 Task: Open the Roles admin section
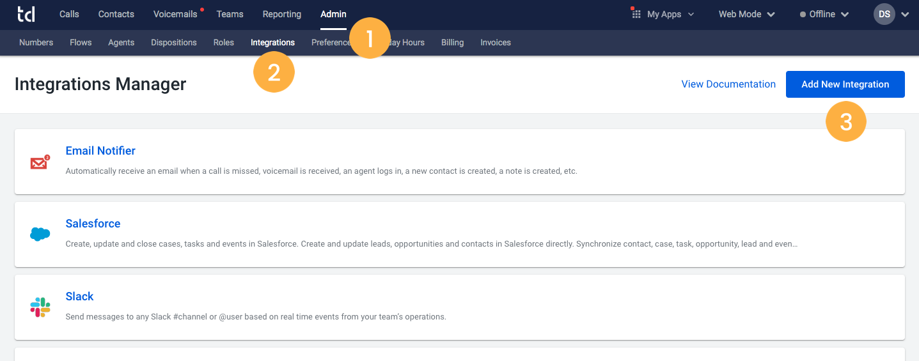point(224,43)
